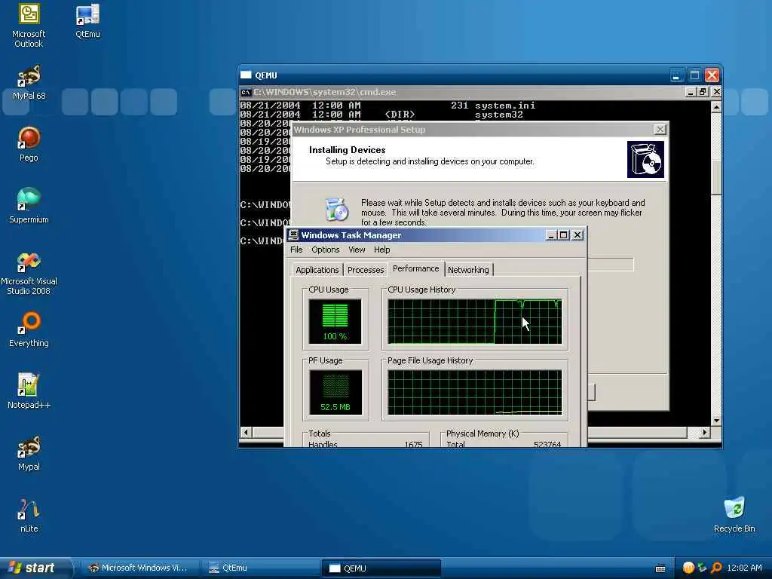
Task: Click the keyboard icon on the taskbar
Action: coord(660,568)
